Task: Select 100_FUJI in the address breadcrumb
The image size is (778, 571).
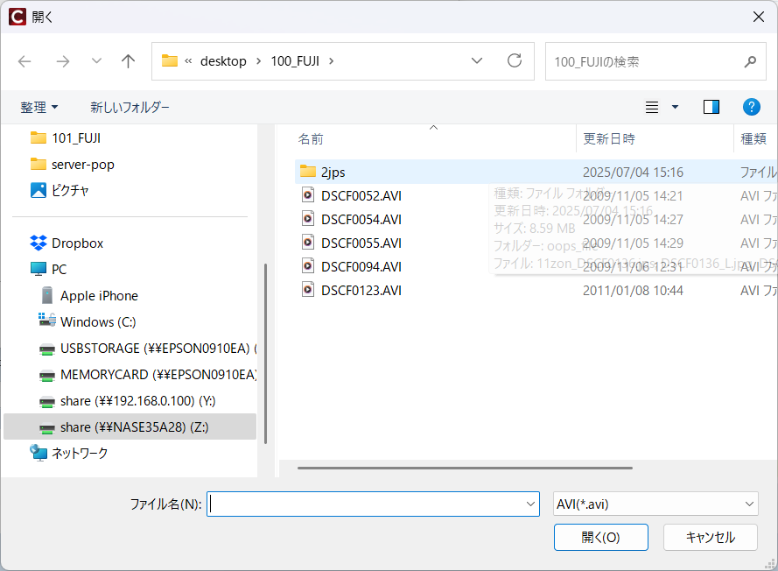Action: click(295, 61)
